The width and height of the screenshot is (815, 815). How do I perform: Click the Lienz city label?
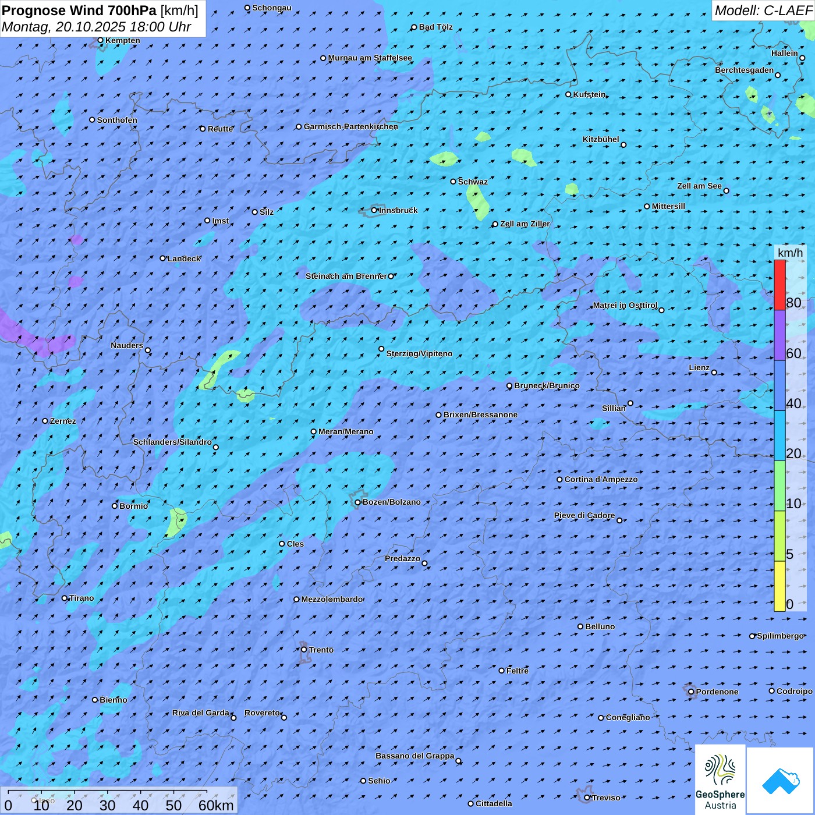coord(699,367)
